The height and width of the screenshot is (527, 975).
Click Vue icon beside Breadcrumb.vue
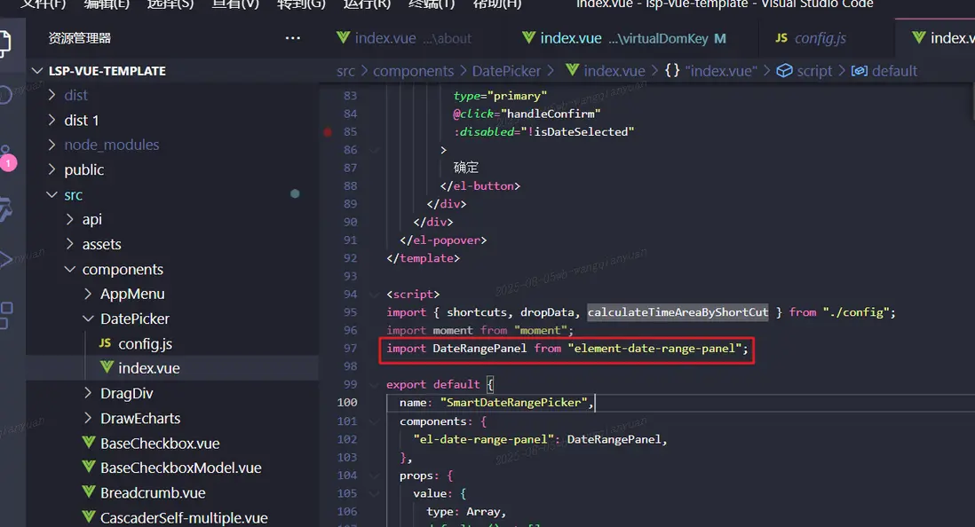[89, 492]
